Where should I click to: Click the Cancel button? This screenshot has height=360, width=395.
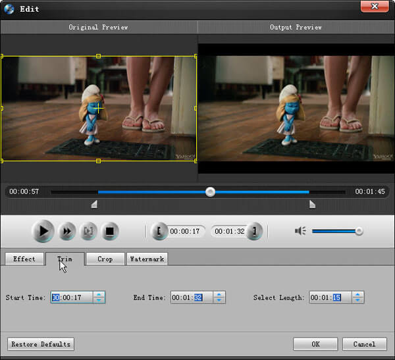[364, 344]
